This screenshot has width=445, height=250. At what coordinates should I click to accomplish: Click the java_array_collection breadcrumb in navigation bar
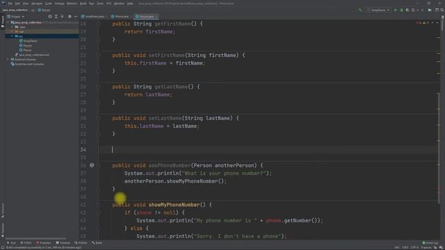tap(15, 10)
